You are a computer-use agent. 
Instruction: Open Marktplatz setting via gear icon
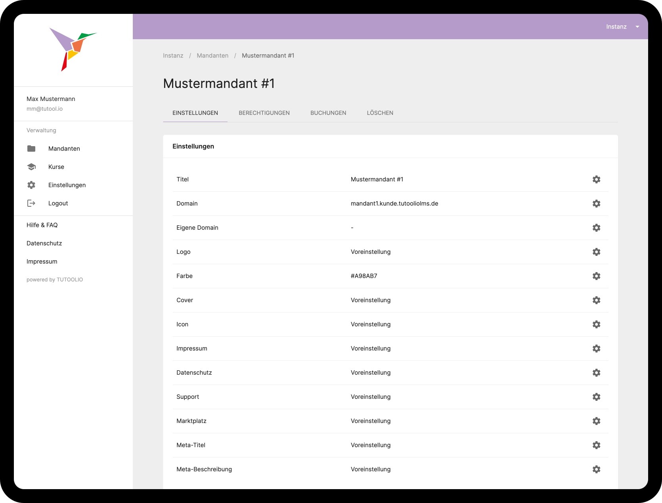tap(596, 421)
